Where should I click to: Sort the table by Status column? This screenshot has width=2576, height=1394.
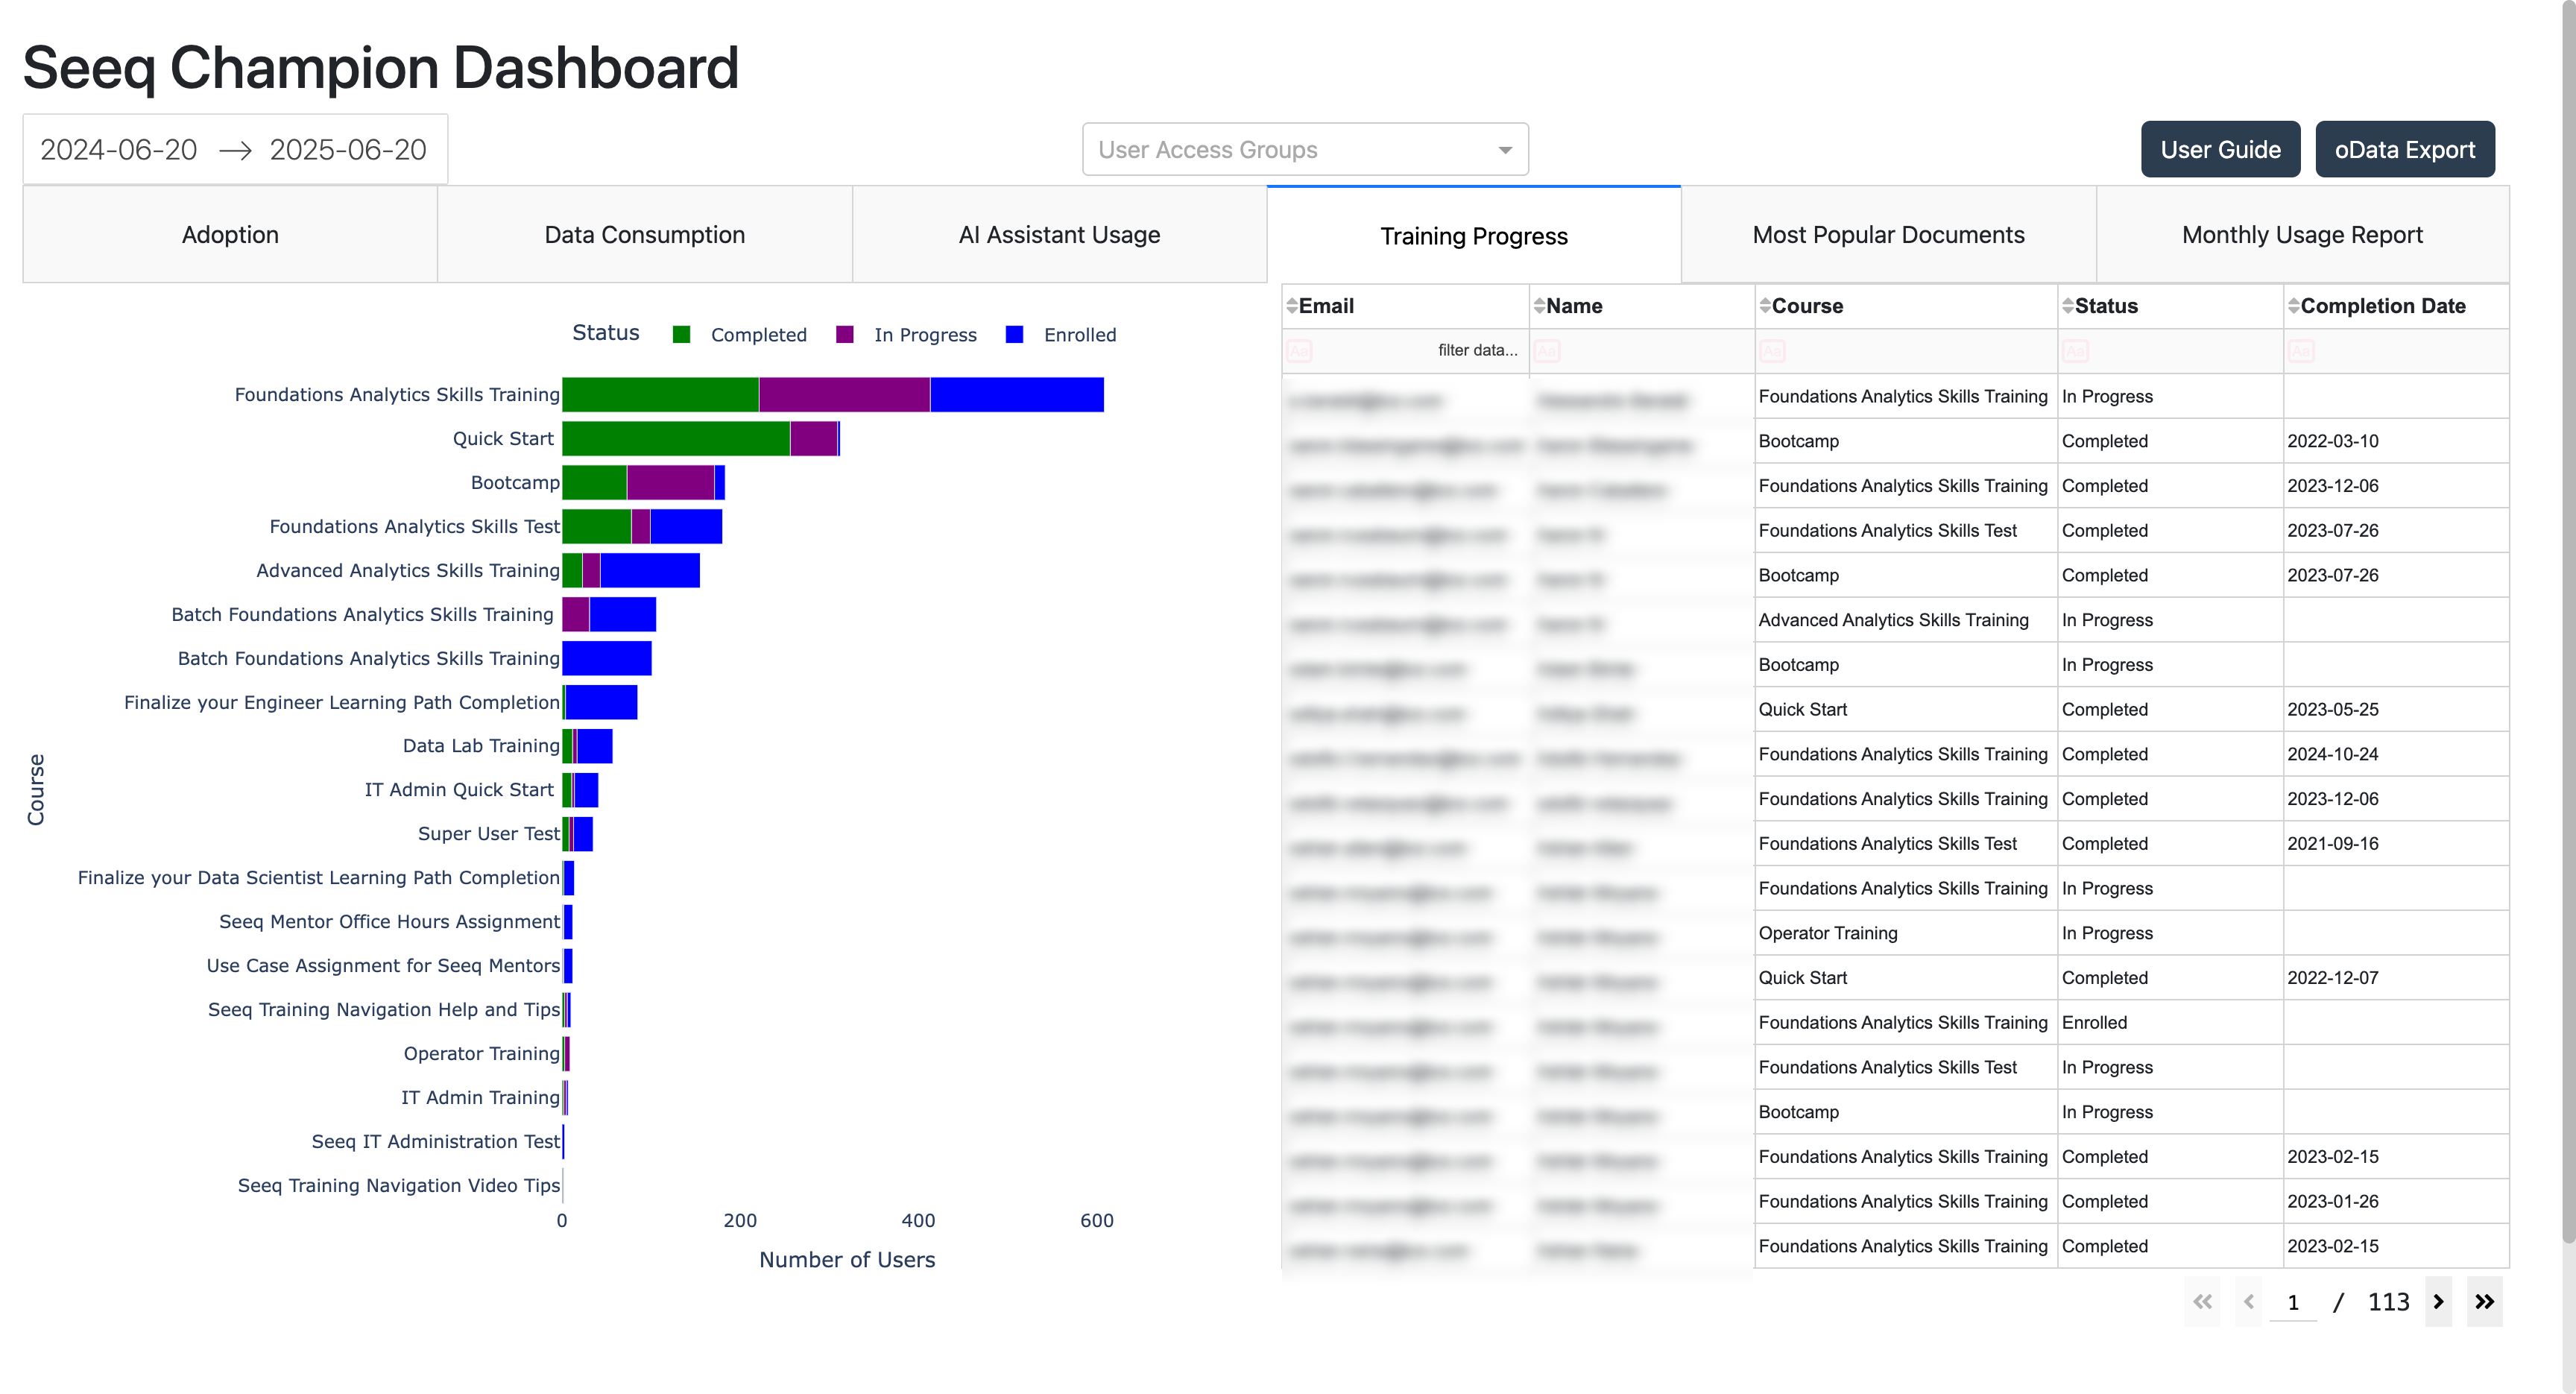click(2067, 306)
